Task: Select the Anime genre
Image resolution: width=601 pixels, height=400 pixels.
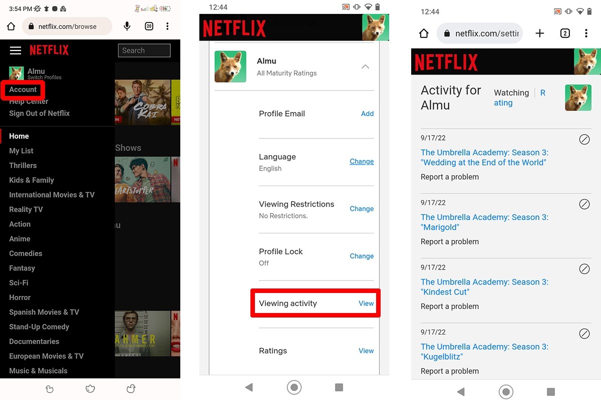Action: 20,239
